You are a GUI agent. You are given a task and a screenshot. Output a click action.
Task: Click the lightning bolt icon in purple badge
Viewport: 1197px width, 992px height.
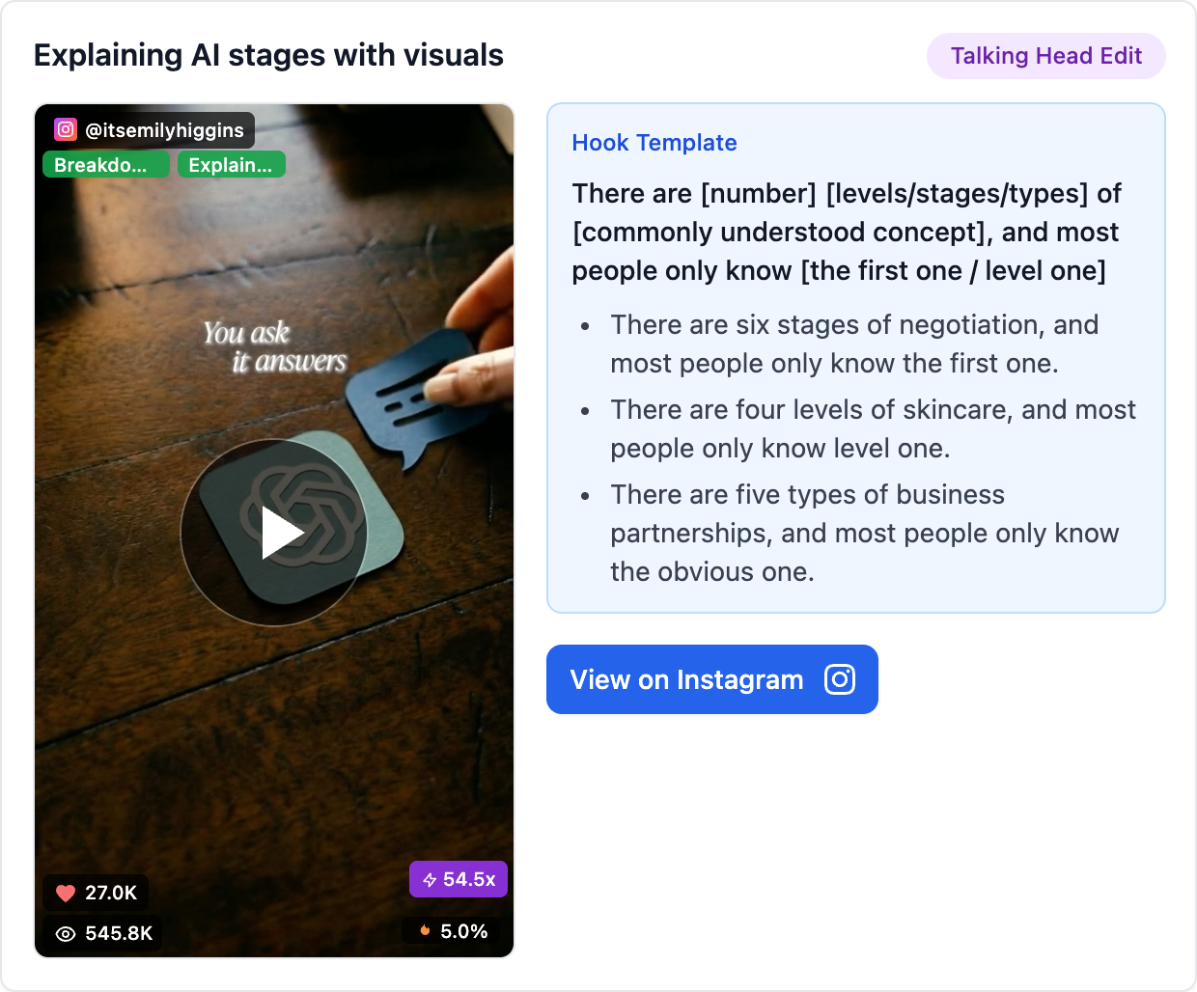(x=430, y=880)
